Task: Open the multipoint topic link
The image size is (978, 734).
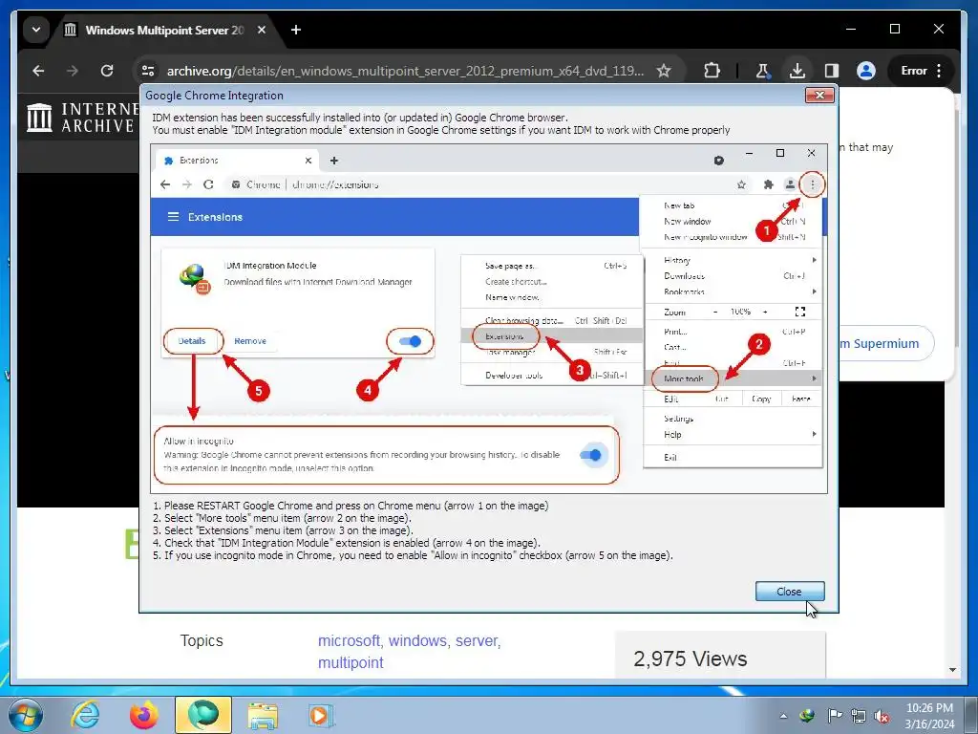Action: (x=351, y=662)
